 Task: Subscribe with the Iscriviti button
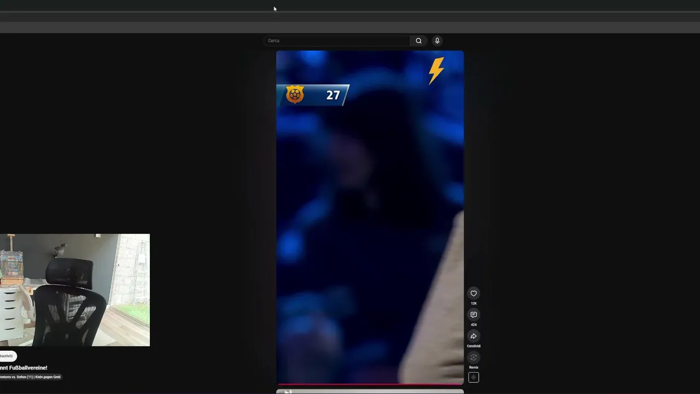click(x=7, y=356)
